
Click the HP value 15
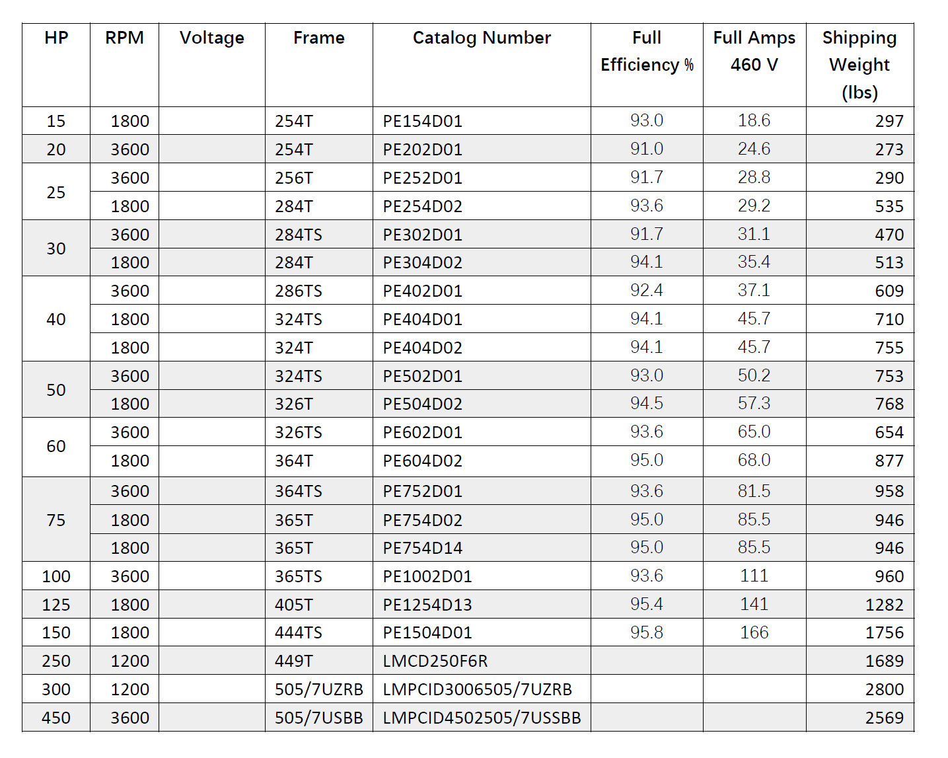point(56,121)
